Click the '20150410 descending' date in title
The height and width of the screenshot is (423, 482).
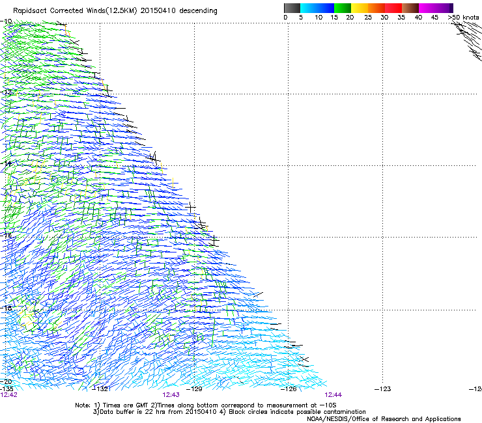178,11
